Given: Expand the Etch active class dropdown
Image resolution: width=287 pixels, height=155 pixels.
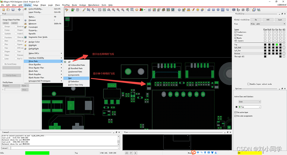Looking at the screenshot, I should (250, 101).
